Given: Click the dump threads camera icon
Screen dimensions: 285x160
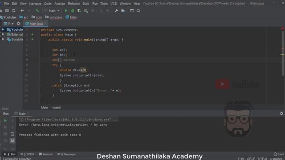Looking at the screenshot, I should tap(5, 134).
